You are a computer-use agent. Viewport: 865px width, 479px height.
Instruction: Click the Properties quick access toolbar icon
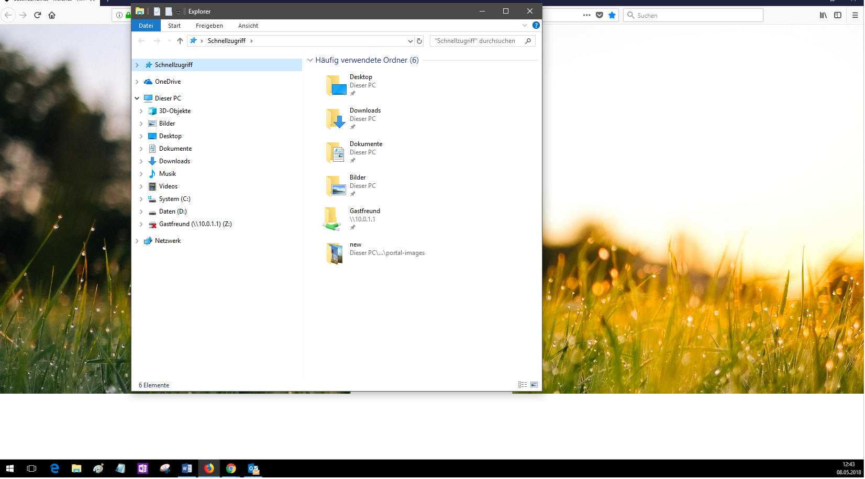(x=157, y=12)
